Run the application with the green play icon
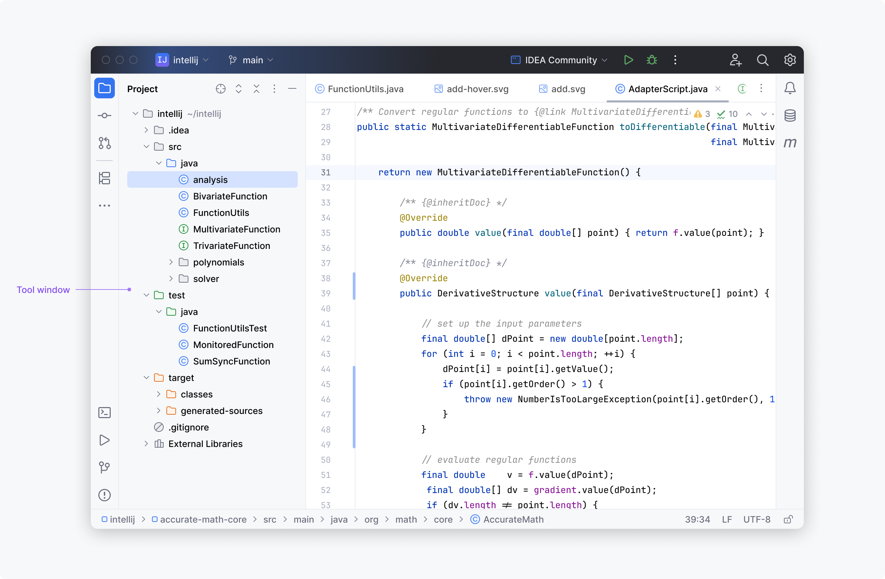Image resolution: width=885 pixels, height=579 pixels. [x=629, y=60]
